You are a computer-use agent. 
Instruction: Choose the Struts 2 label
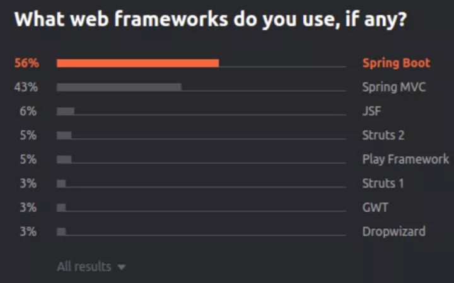tap(383, 135)
